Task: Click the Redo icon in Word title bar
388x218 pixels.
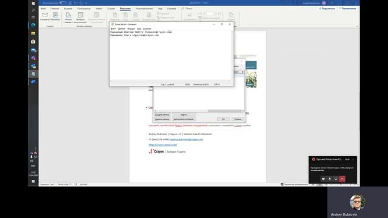Action: [x=81, y=2]
